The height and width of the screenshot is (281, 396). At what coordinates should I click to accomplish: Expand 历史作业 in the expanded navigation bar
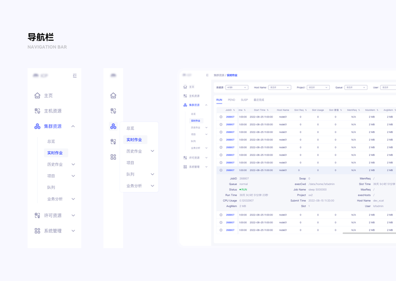coord(73,164)
